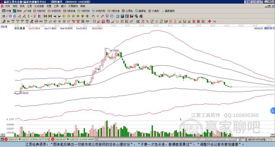Screen dimensions: 275x147
Task: Open the calendar icon in toolbar
Action: point(118,16)
